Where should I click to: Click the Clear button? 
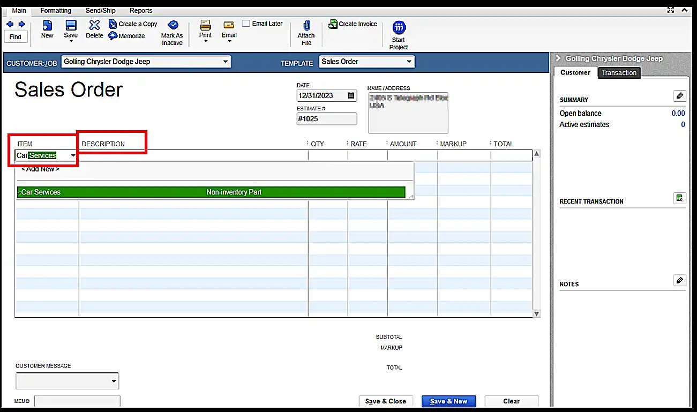tap(511, 401)
